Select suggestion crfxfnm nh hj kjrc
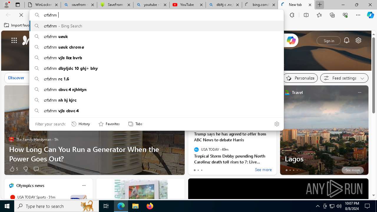Image resolution: width=377 pixels, height=212 pixels. [x=156, y=100]
